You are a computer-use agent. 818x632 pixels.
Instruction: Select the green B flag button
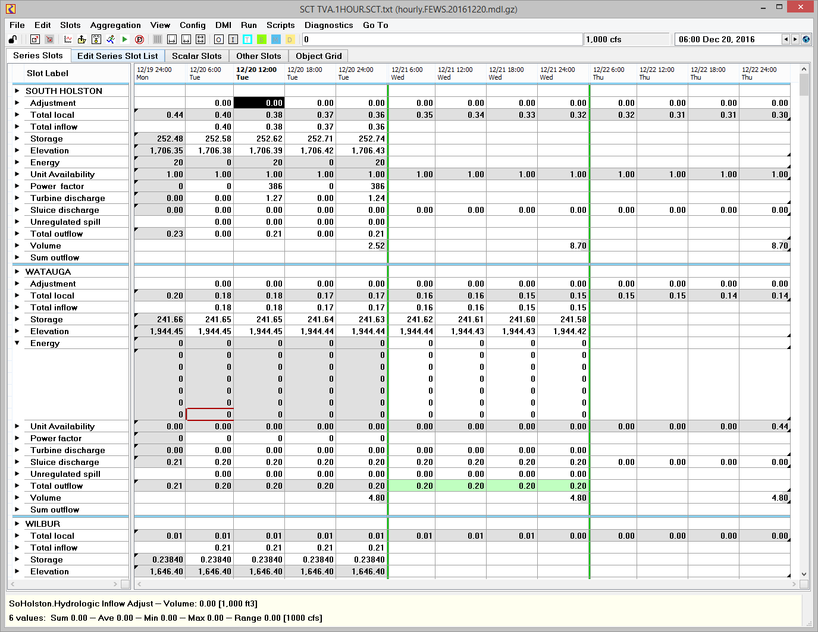[x=262, y=39]
